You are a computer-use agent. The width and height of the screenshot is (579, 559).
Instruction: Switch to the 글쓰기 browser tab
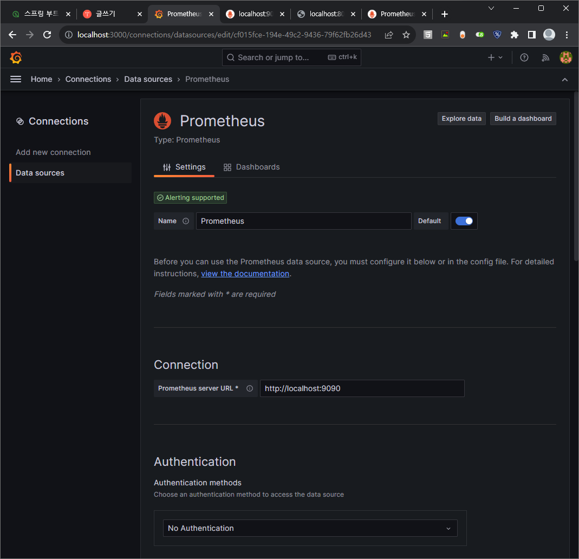[112, 14]
